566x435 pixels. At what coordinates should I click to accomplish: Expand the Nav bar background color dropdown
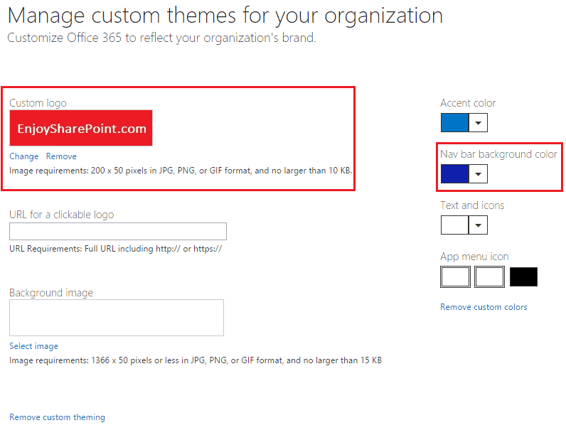pyautogui.click(x=479, y=174)
